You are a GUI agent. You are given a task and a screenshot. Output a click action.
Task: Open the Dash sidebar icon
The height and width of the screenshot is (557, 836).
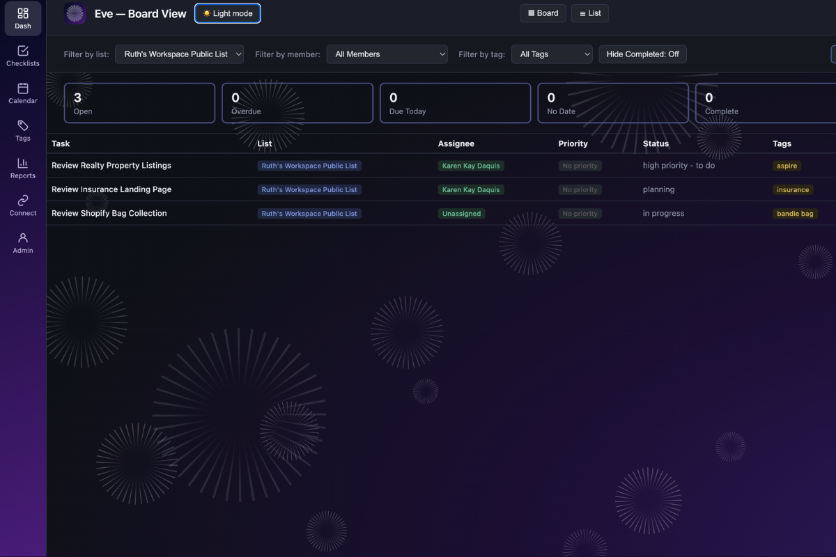click(x=23, y=19)
